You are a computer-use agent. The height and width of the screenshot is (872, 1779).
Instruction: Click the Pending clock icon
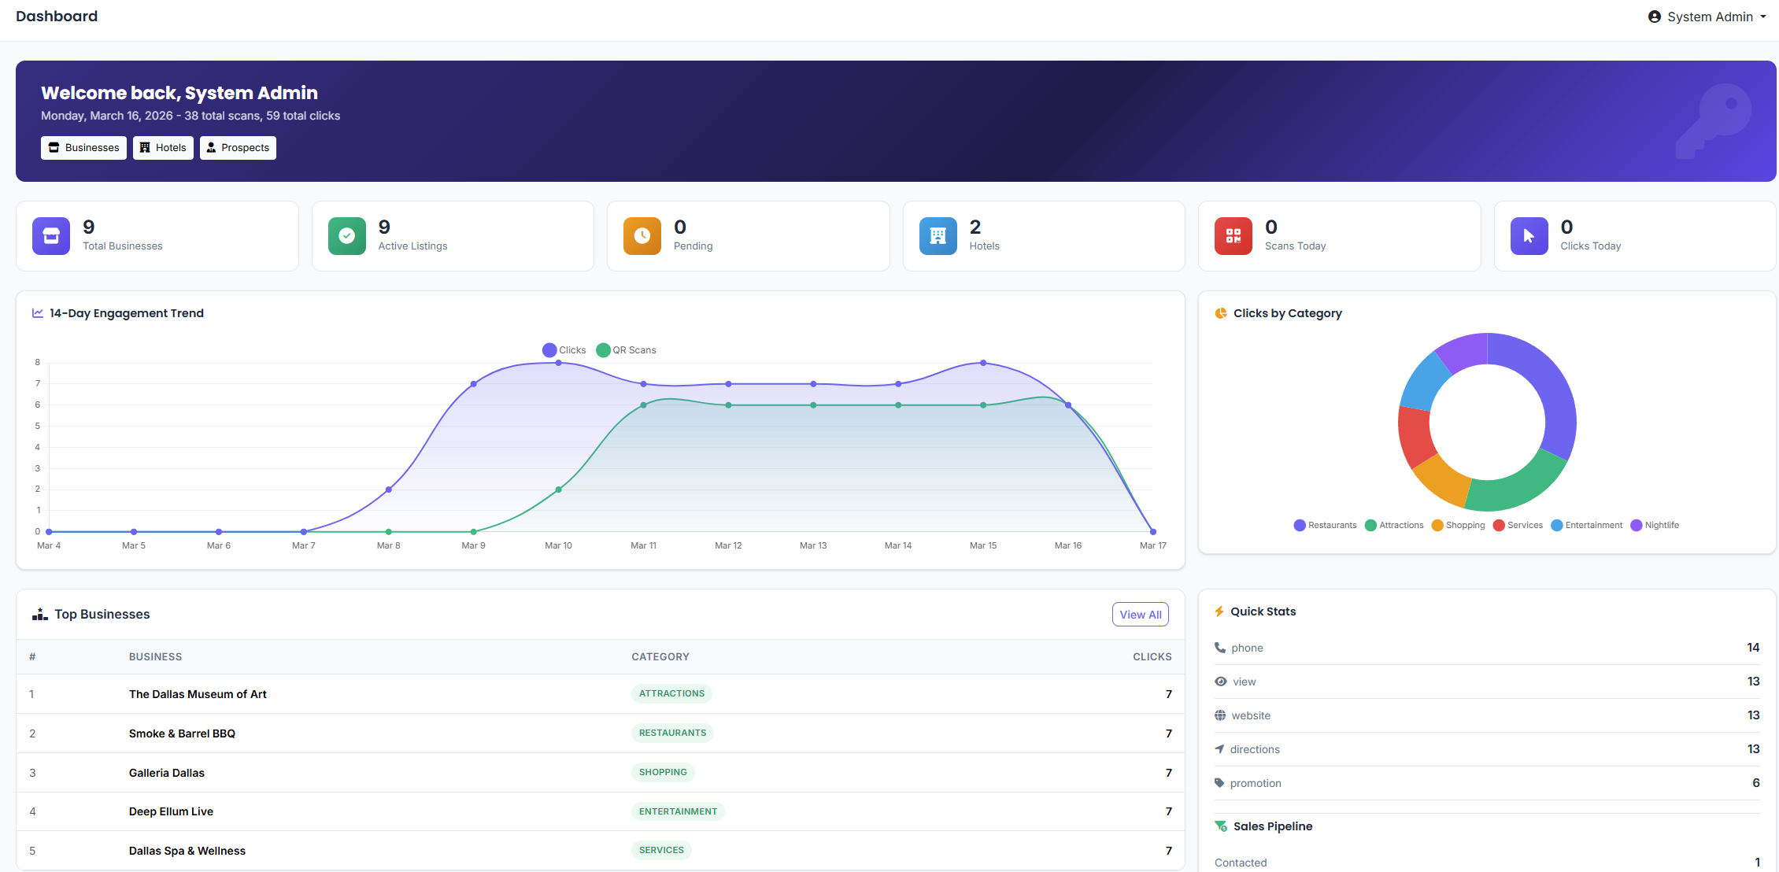(x=642, y=235)
